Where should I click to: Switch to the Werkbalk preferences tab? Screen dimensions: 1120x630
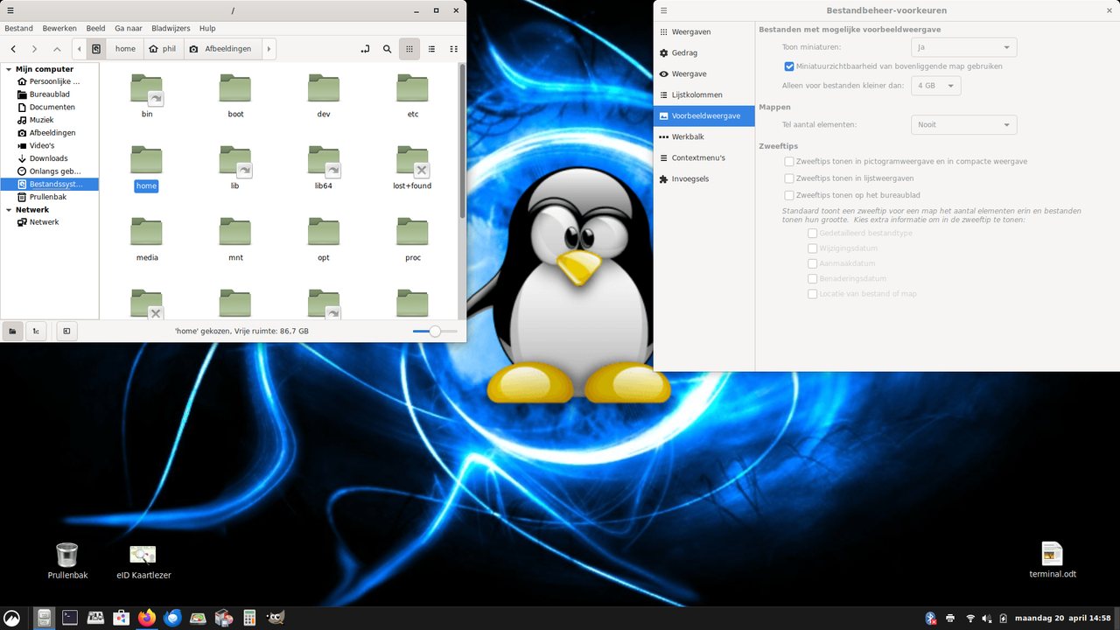(704, 136)
